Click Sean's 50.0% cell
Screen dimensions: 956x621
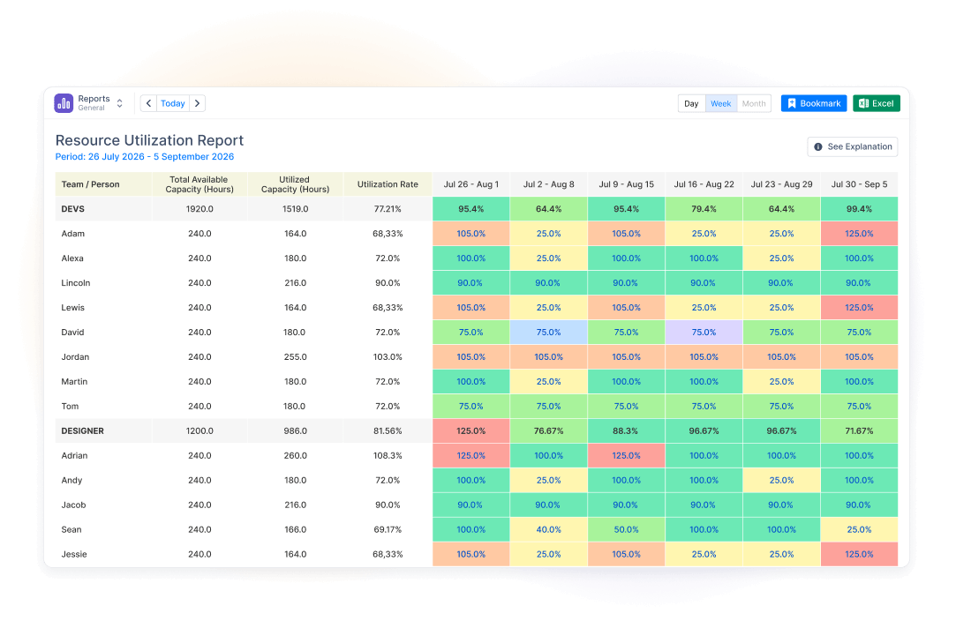[x=626, y=529]
